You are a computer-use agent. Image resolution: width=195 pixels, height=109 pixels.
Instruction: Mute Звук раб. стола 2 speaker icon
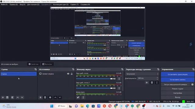click(115, 88)
